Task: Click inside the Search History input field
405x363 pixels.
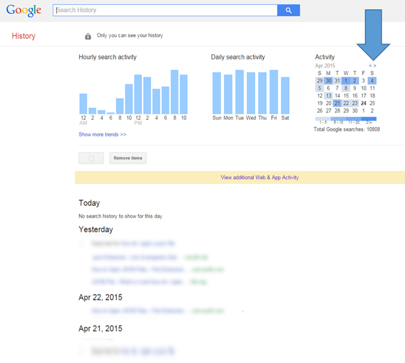Action: pos(163,9)
